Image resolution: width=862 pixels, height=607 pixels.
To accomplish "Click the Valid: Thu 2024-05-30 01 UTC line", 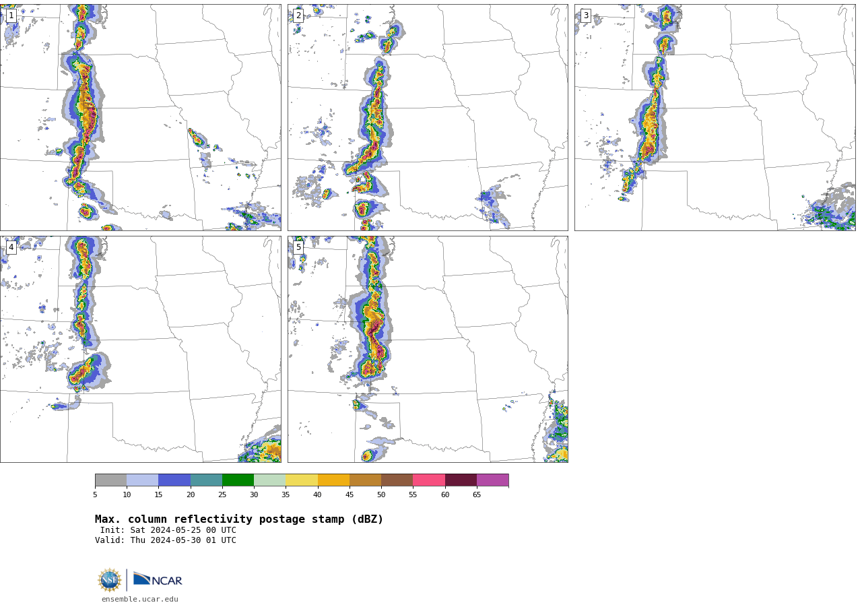I will (x=166, y=540).
